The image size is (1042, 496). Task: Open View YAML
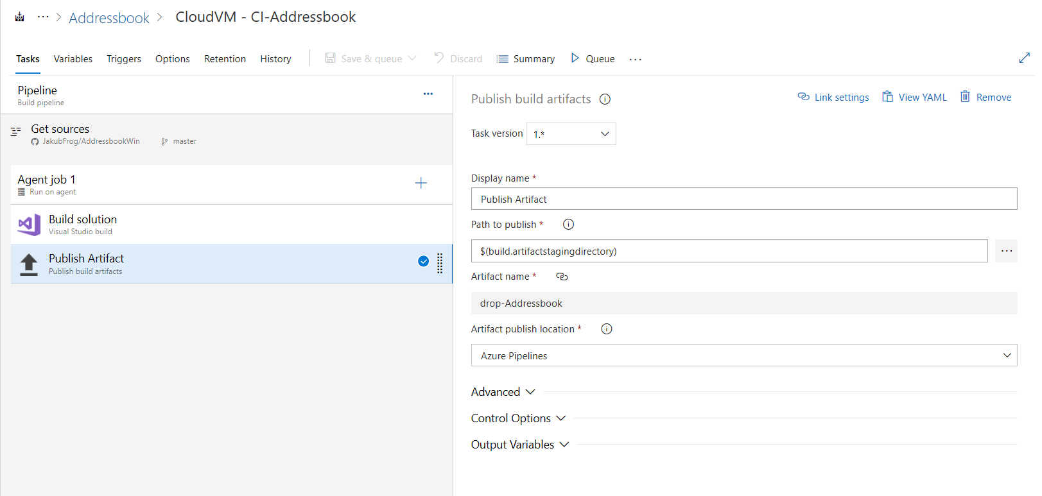923,98
